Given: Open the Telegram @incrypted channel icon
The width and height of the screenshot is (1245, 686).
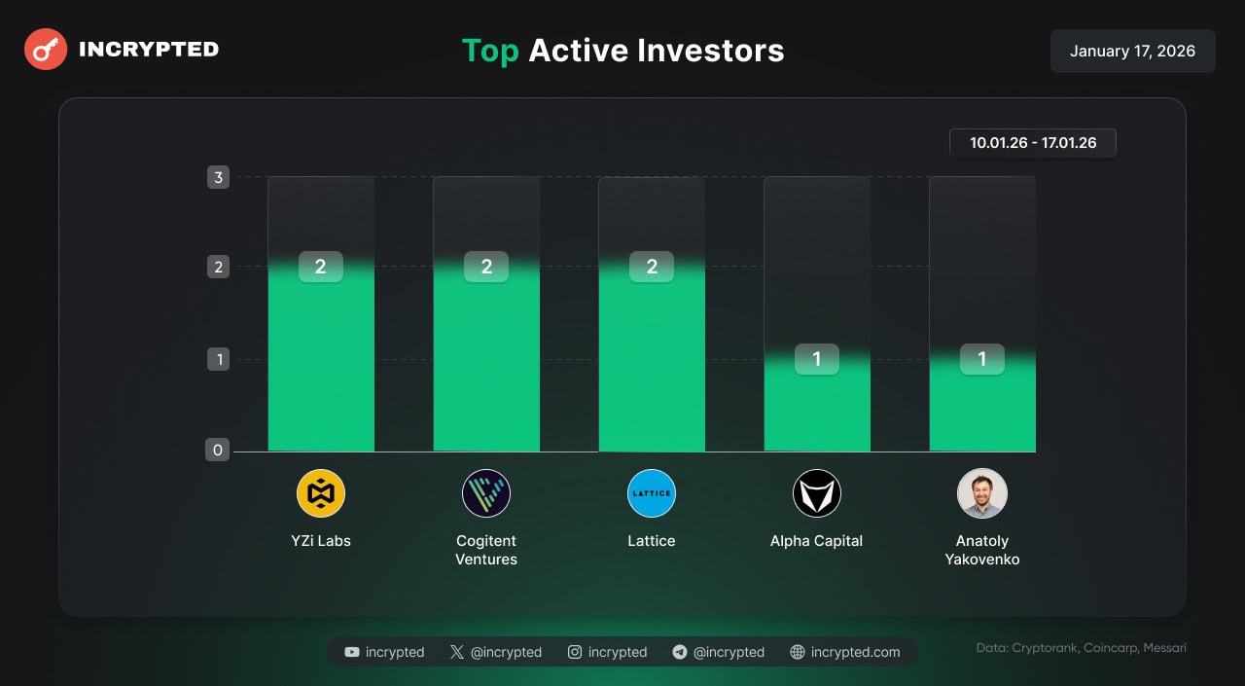Looking at the screenshot, I should (680, 652).
